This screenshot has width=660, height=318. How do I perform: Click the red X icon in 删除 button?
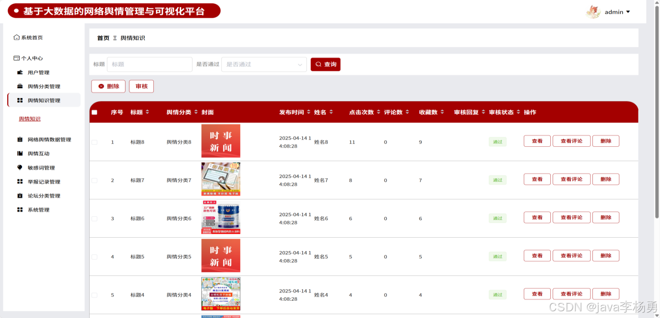point(101,87)
